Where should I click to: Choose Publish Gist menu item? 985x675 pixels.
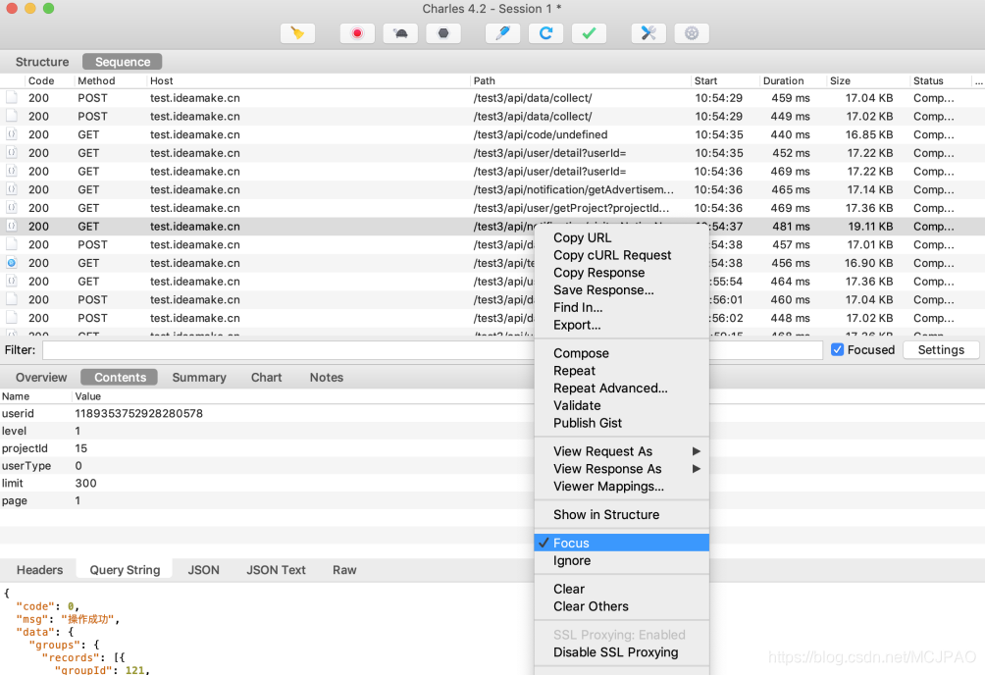click(x=588, y=423)
